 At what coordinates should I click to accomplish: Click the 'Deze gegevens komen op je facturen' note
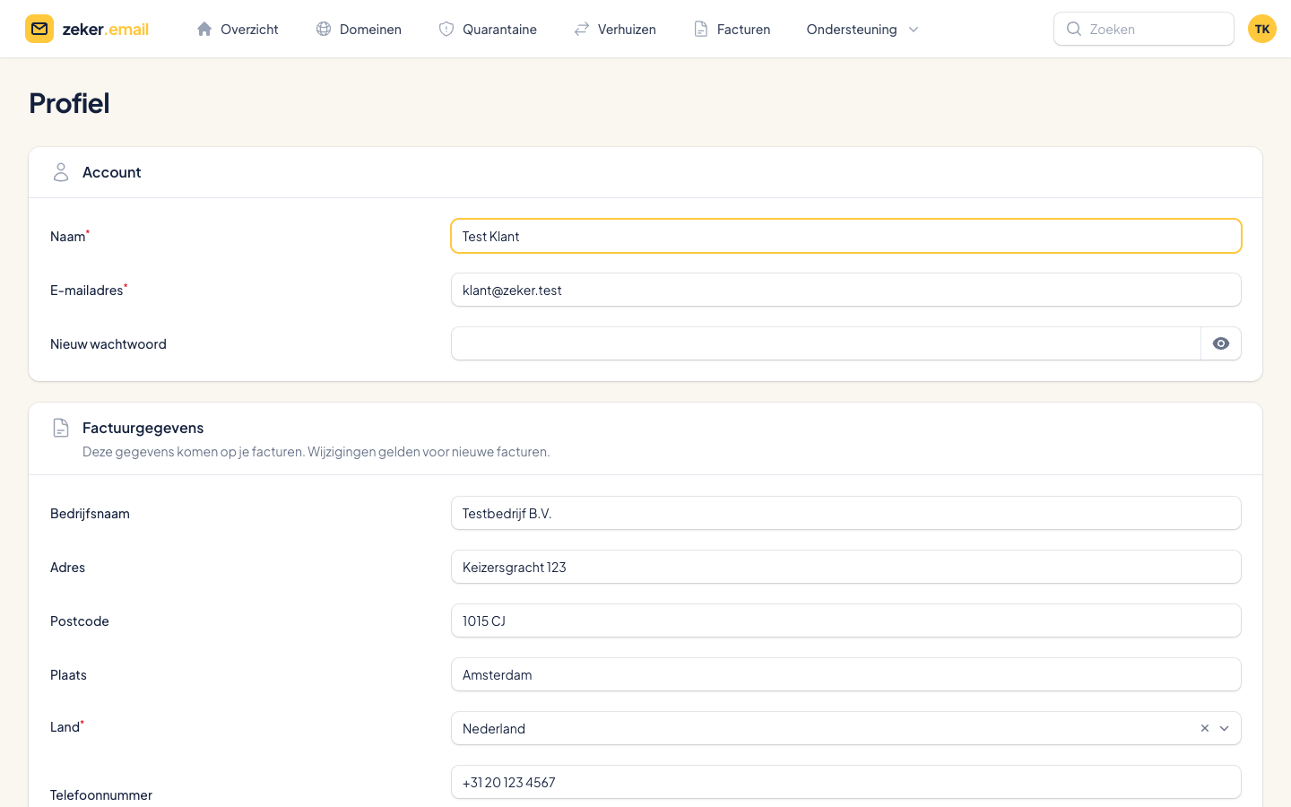tap(316, 452)
